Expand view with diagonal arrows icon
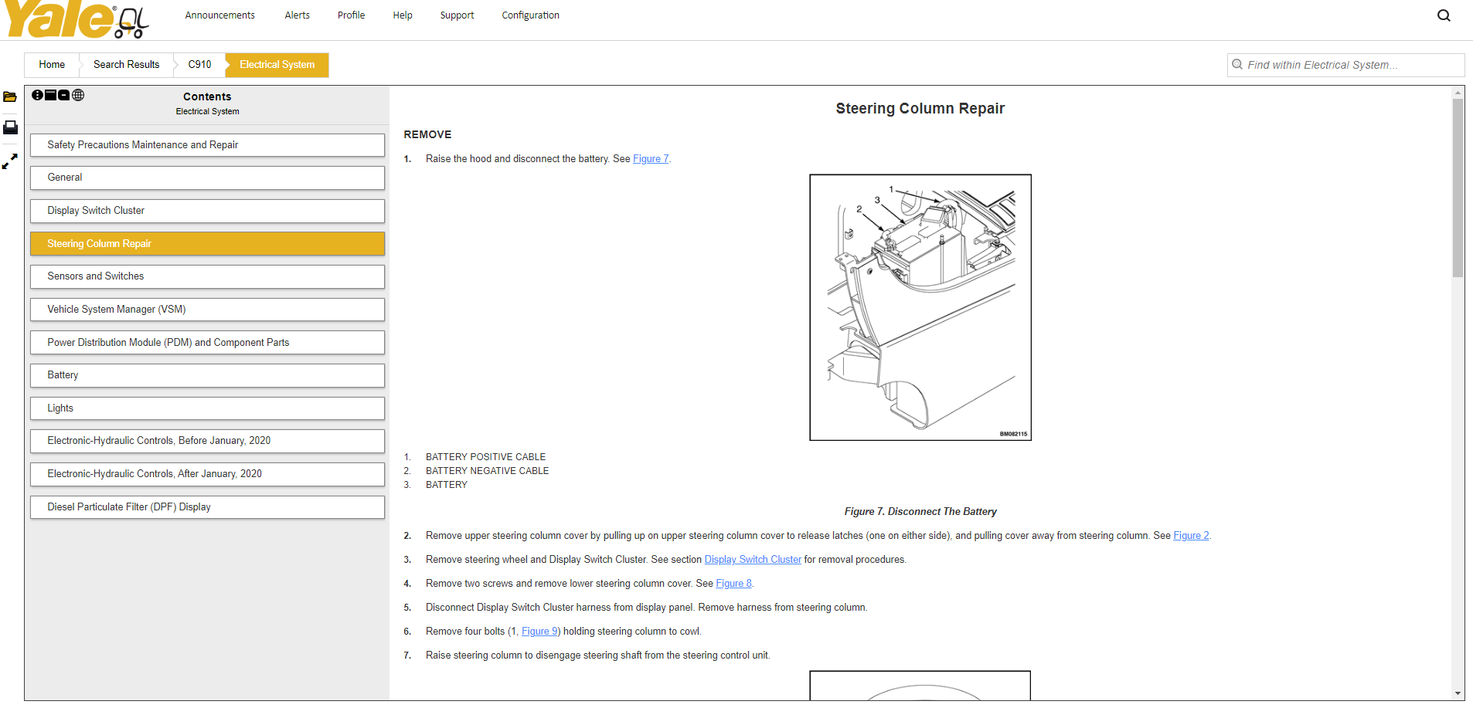Viewport: 1473px width, 708px height. tap(10, 161)
